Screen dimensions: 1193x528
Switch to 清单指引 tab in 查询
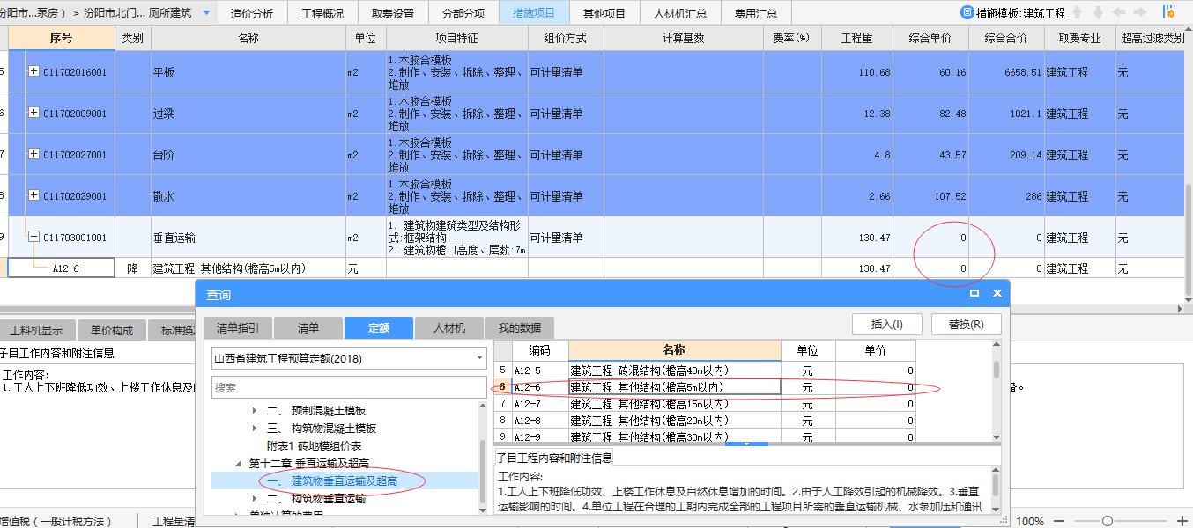(237, 328)
